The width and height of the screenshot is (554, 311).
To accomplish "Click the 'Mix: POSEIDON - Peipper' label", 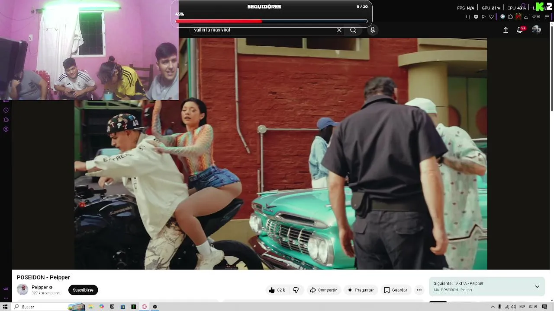I will tap(453, 290).
